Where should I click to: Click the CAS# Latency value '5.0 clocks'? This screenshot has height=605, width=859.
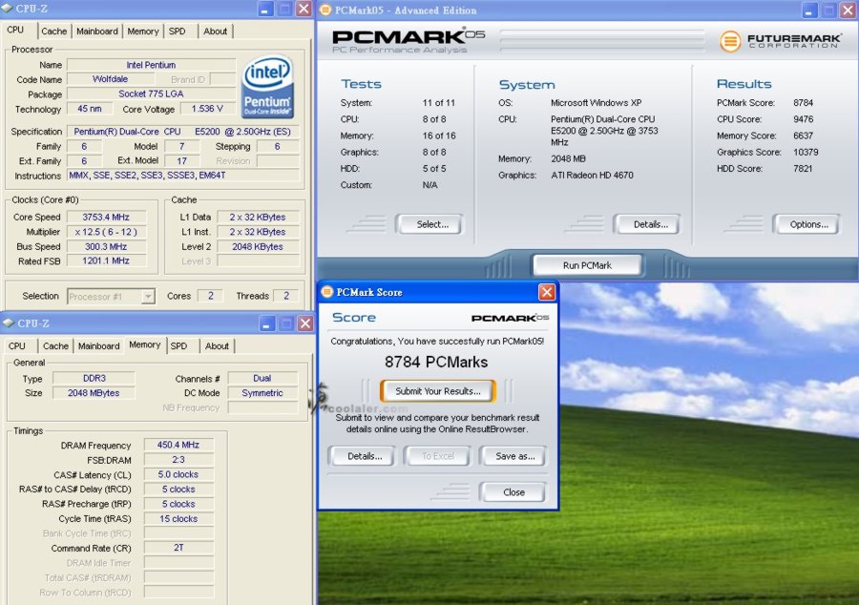[x=178, y=474]
